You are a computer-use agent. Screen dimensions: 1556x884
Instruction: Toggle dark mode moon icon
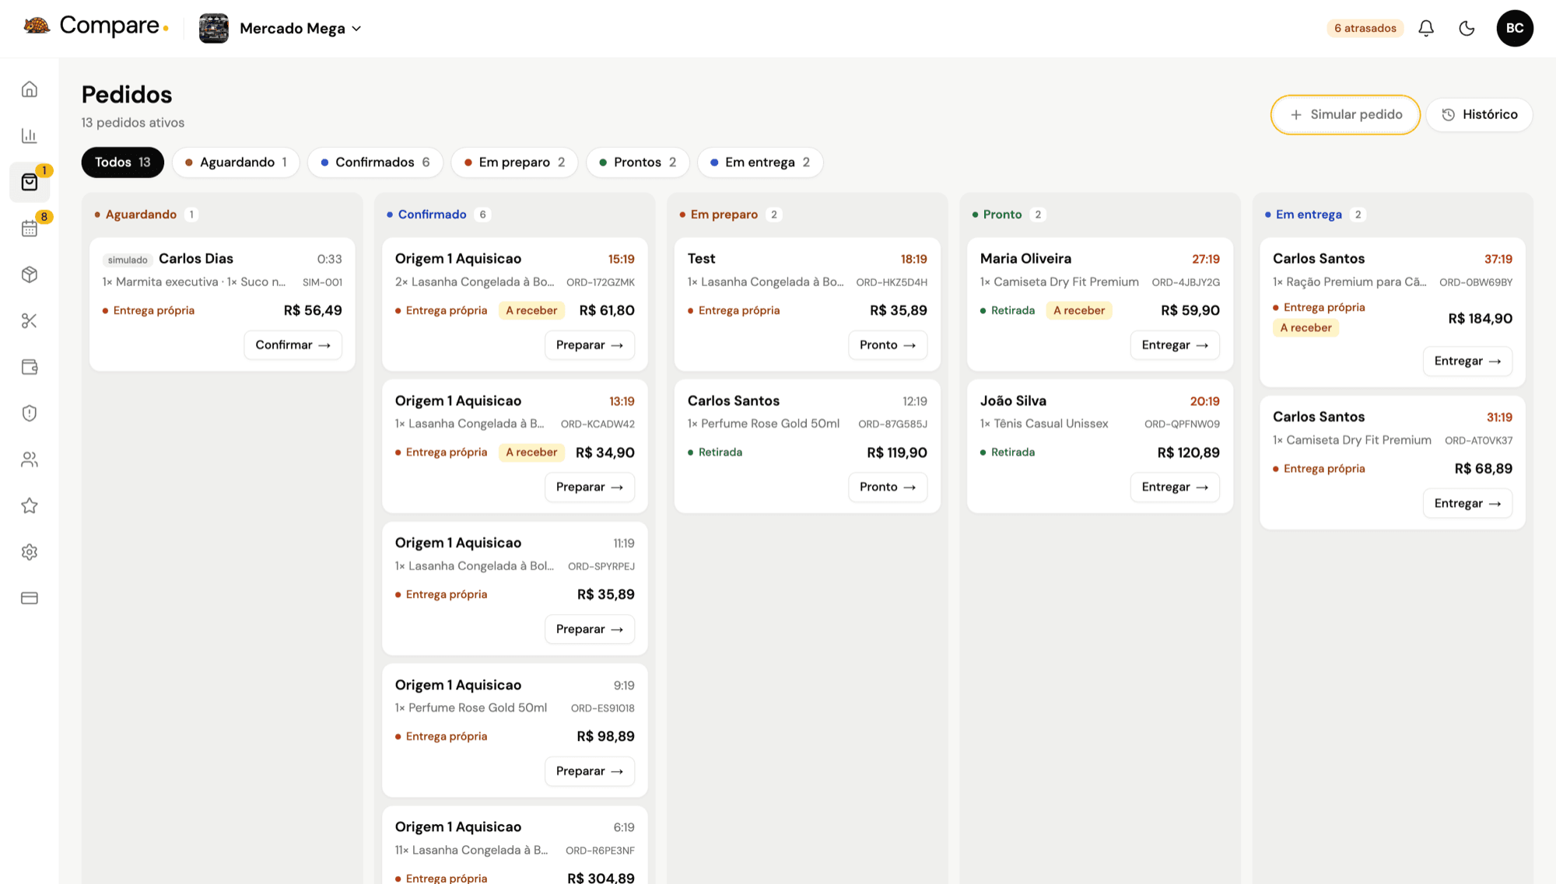(1467, 28)
